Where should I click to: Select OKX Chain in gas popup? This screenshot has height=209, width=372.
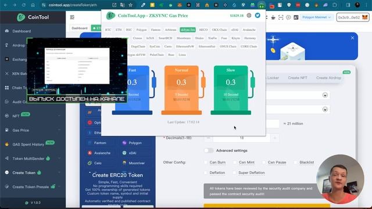click(x=219, y=30)
